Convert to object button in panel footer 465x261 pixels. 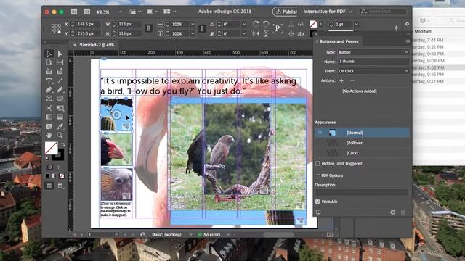click(392, 212)
